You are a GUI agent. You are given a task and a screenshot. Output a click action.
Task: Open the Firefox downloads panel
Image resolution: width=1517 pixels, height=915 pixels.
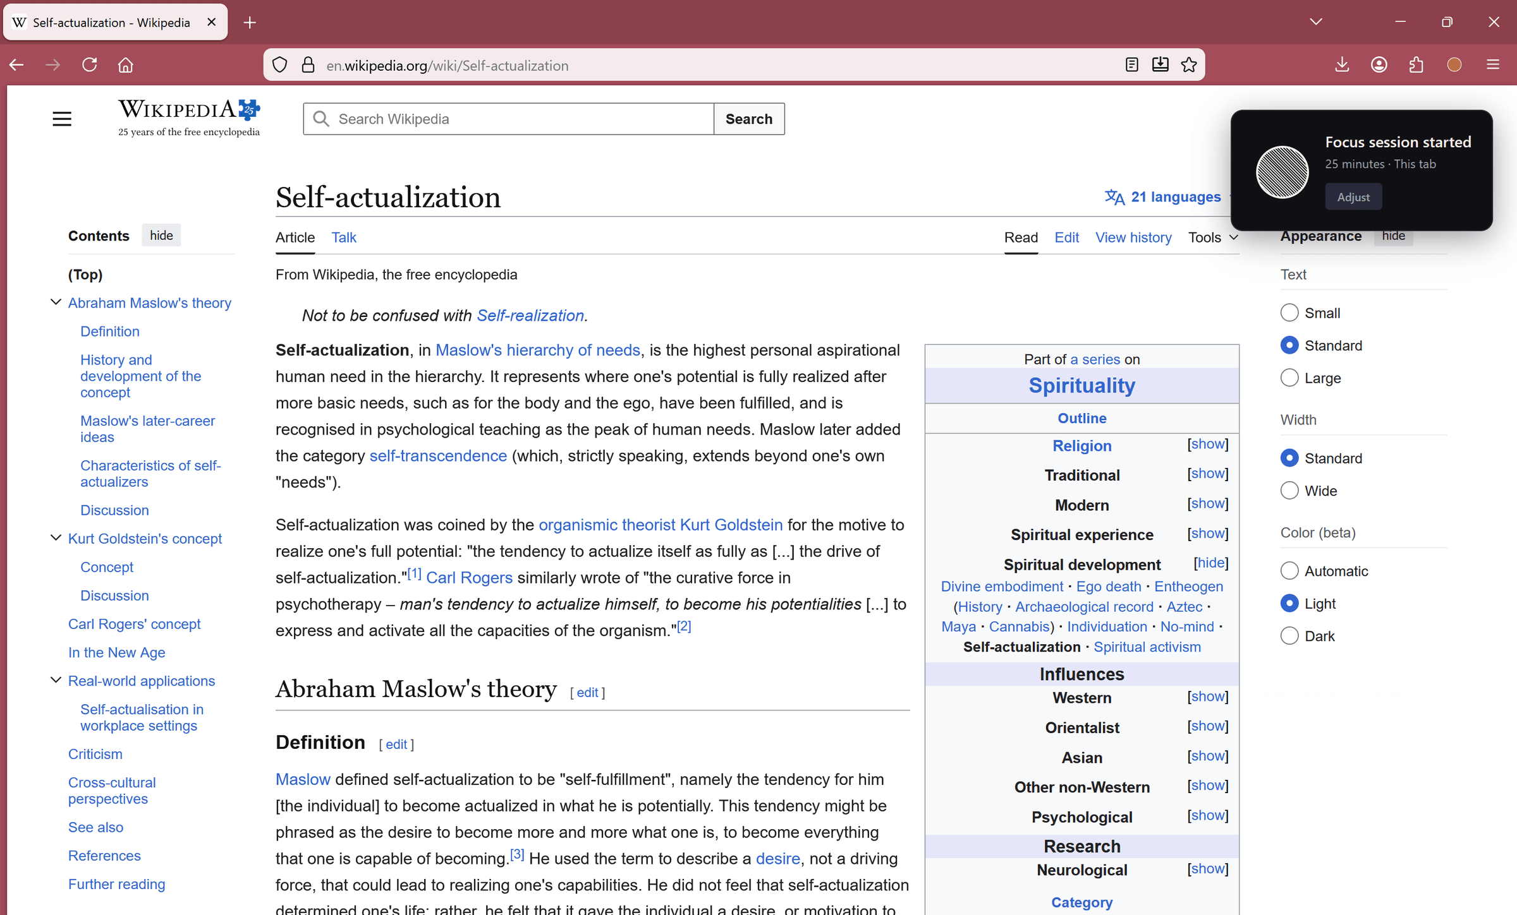click(x=1342, y=64)
